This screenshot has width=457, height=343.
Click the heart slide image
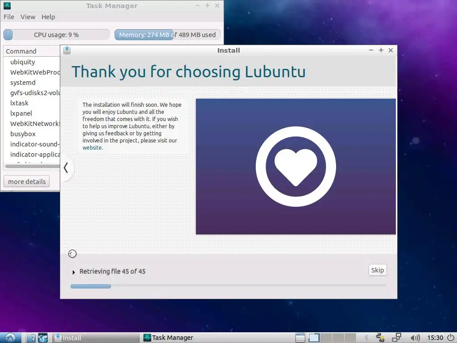coord(295,166)
